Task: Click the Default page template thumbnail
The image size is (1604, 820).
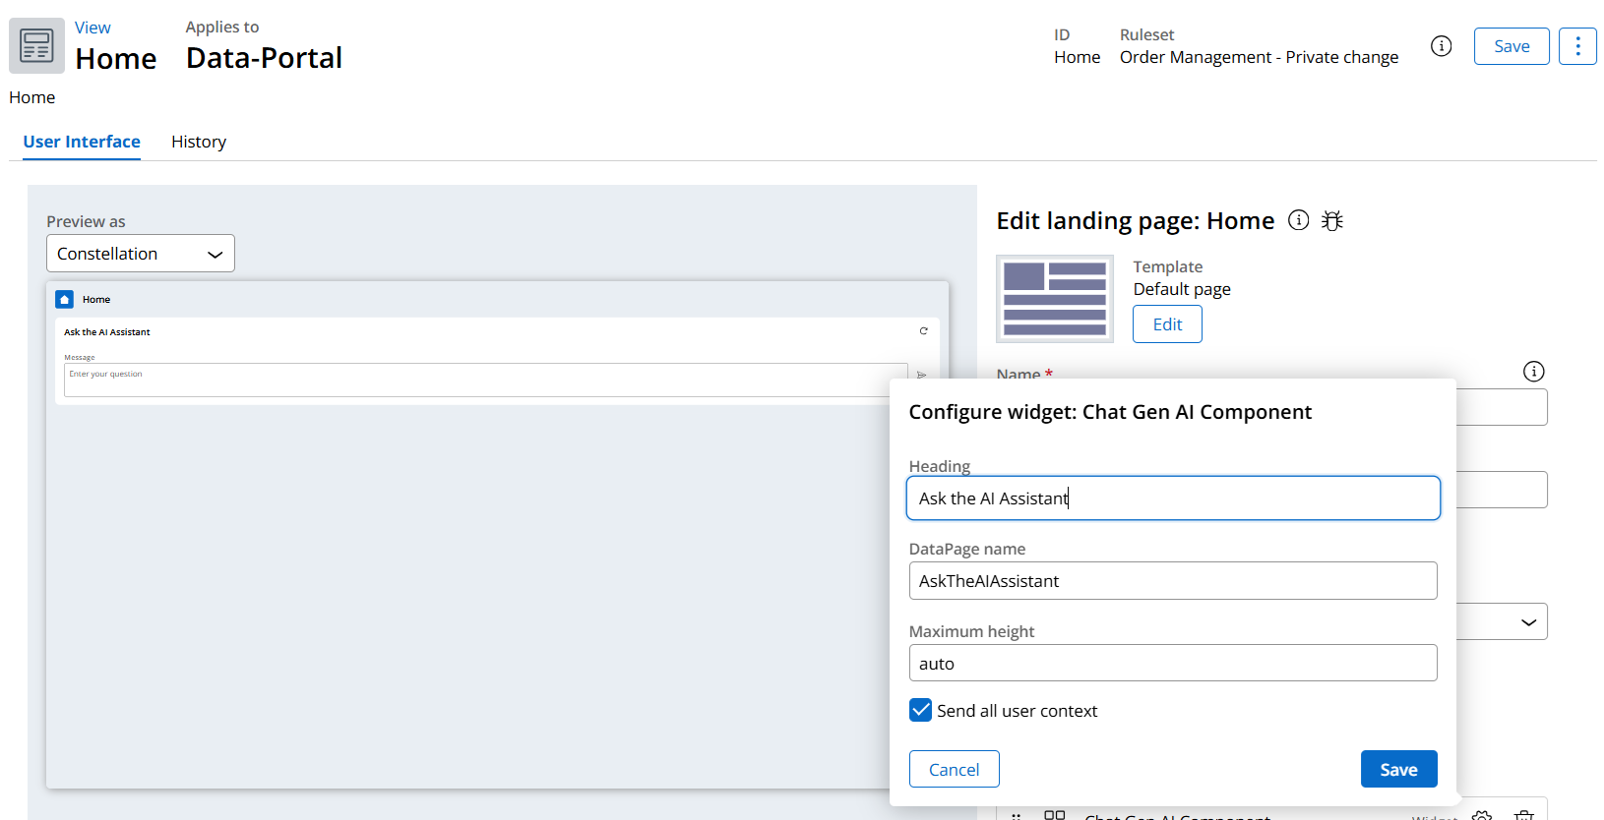Action: click(1055, 299)
